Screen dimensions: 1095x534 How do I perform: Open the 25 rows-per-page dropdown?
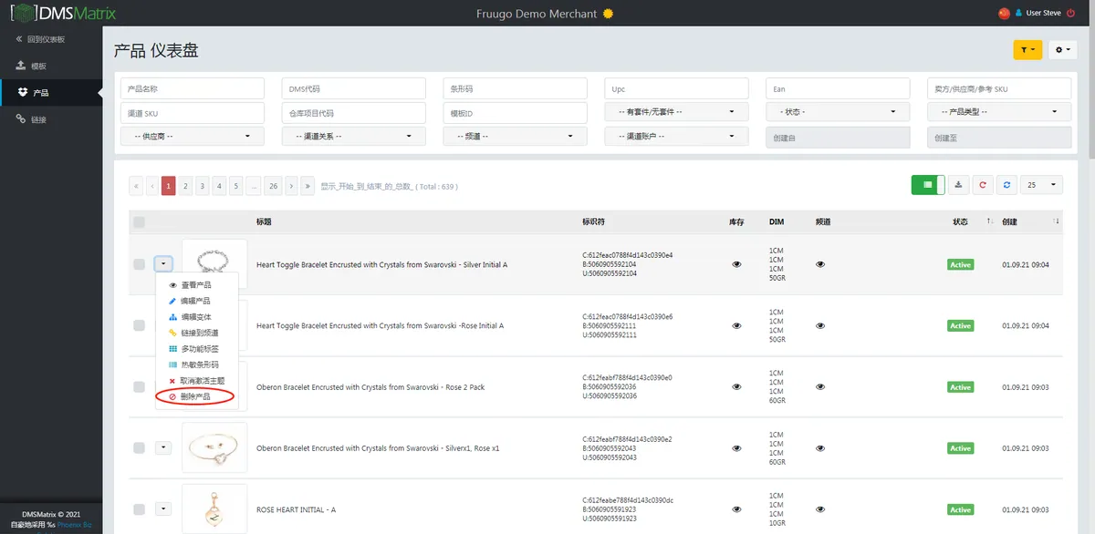click(x=1041, y=185)
